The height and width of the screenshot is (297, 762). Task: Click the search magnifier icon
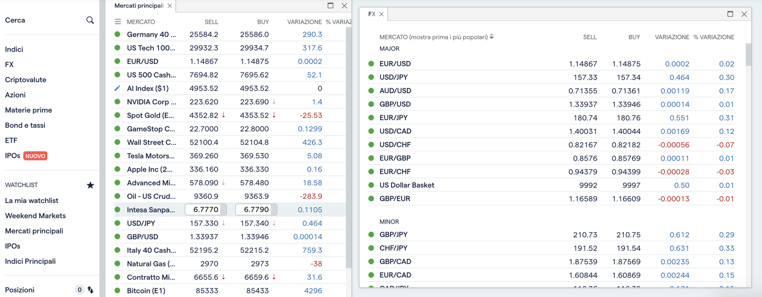point(90,20)
